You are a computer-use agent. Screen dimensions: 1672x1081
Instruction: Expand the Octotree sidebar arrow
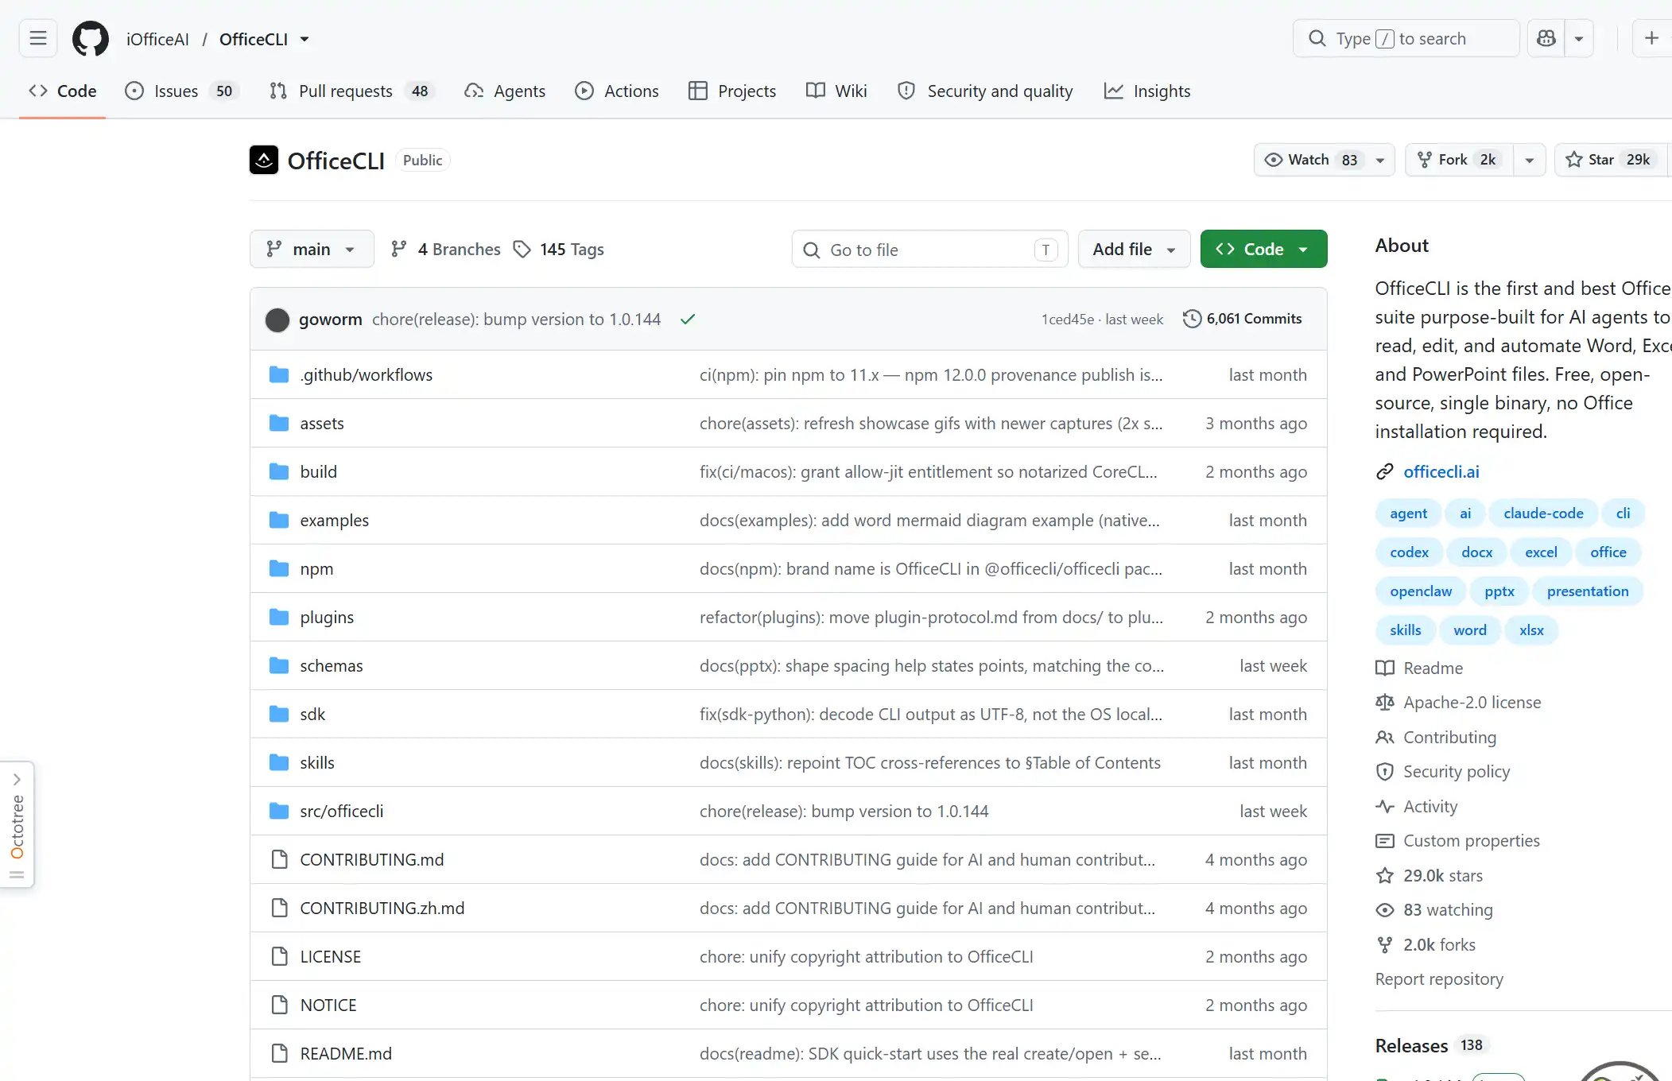17,780
